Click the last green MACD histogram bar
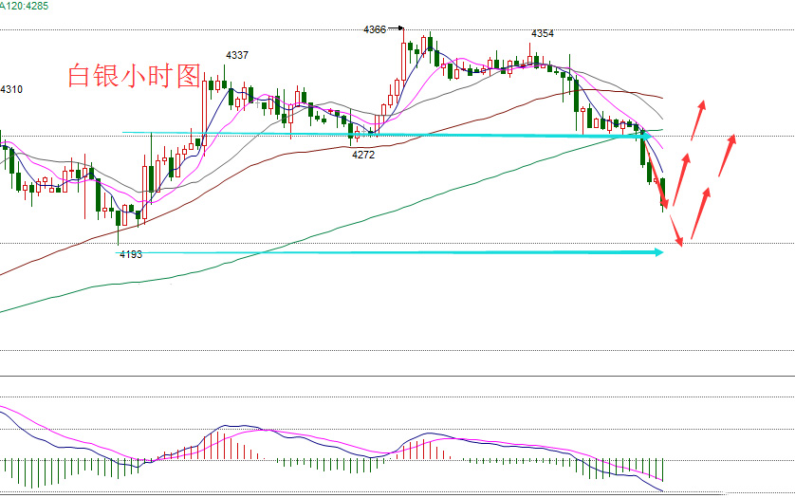795x498 pixels. 662,470
